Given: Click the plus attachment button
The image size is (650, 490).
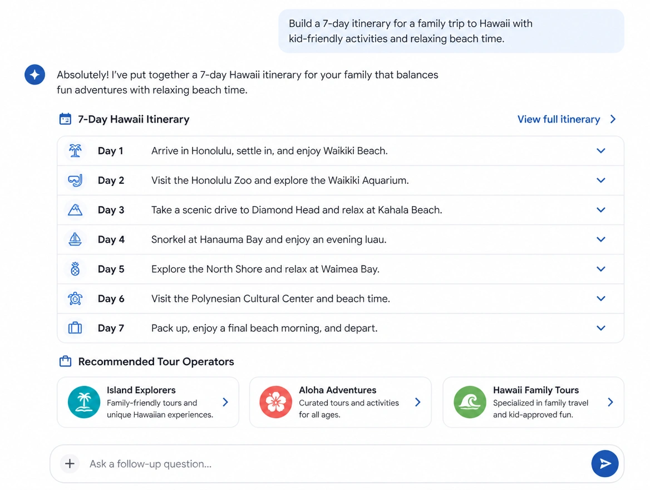Looking at the screenshot, I should pos(70,463).
